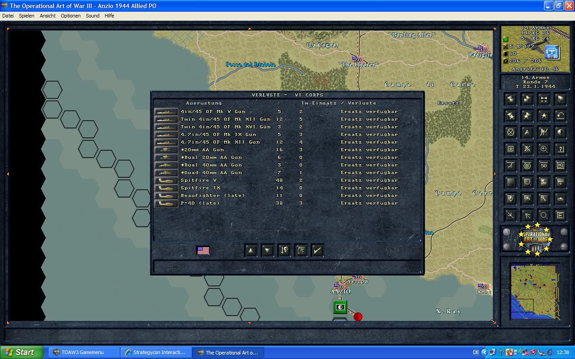Viewport: 575px width, 359px height.
Task: Click the skull losses button in the dialog
Action: click(x=284, y=250)
